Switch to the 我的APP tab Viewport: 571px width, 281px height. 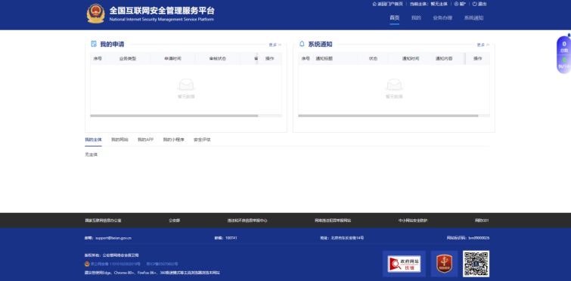[x=145, y=140]
